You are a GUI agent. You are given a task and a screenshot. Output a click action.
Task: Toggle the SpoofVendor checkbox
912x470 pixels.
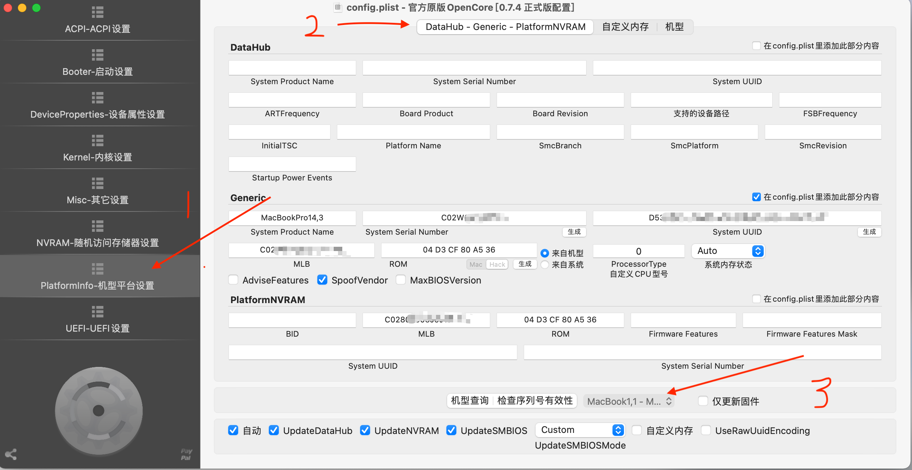click(x=322, y=280)
